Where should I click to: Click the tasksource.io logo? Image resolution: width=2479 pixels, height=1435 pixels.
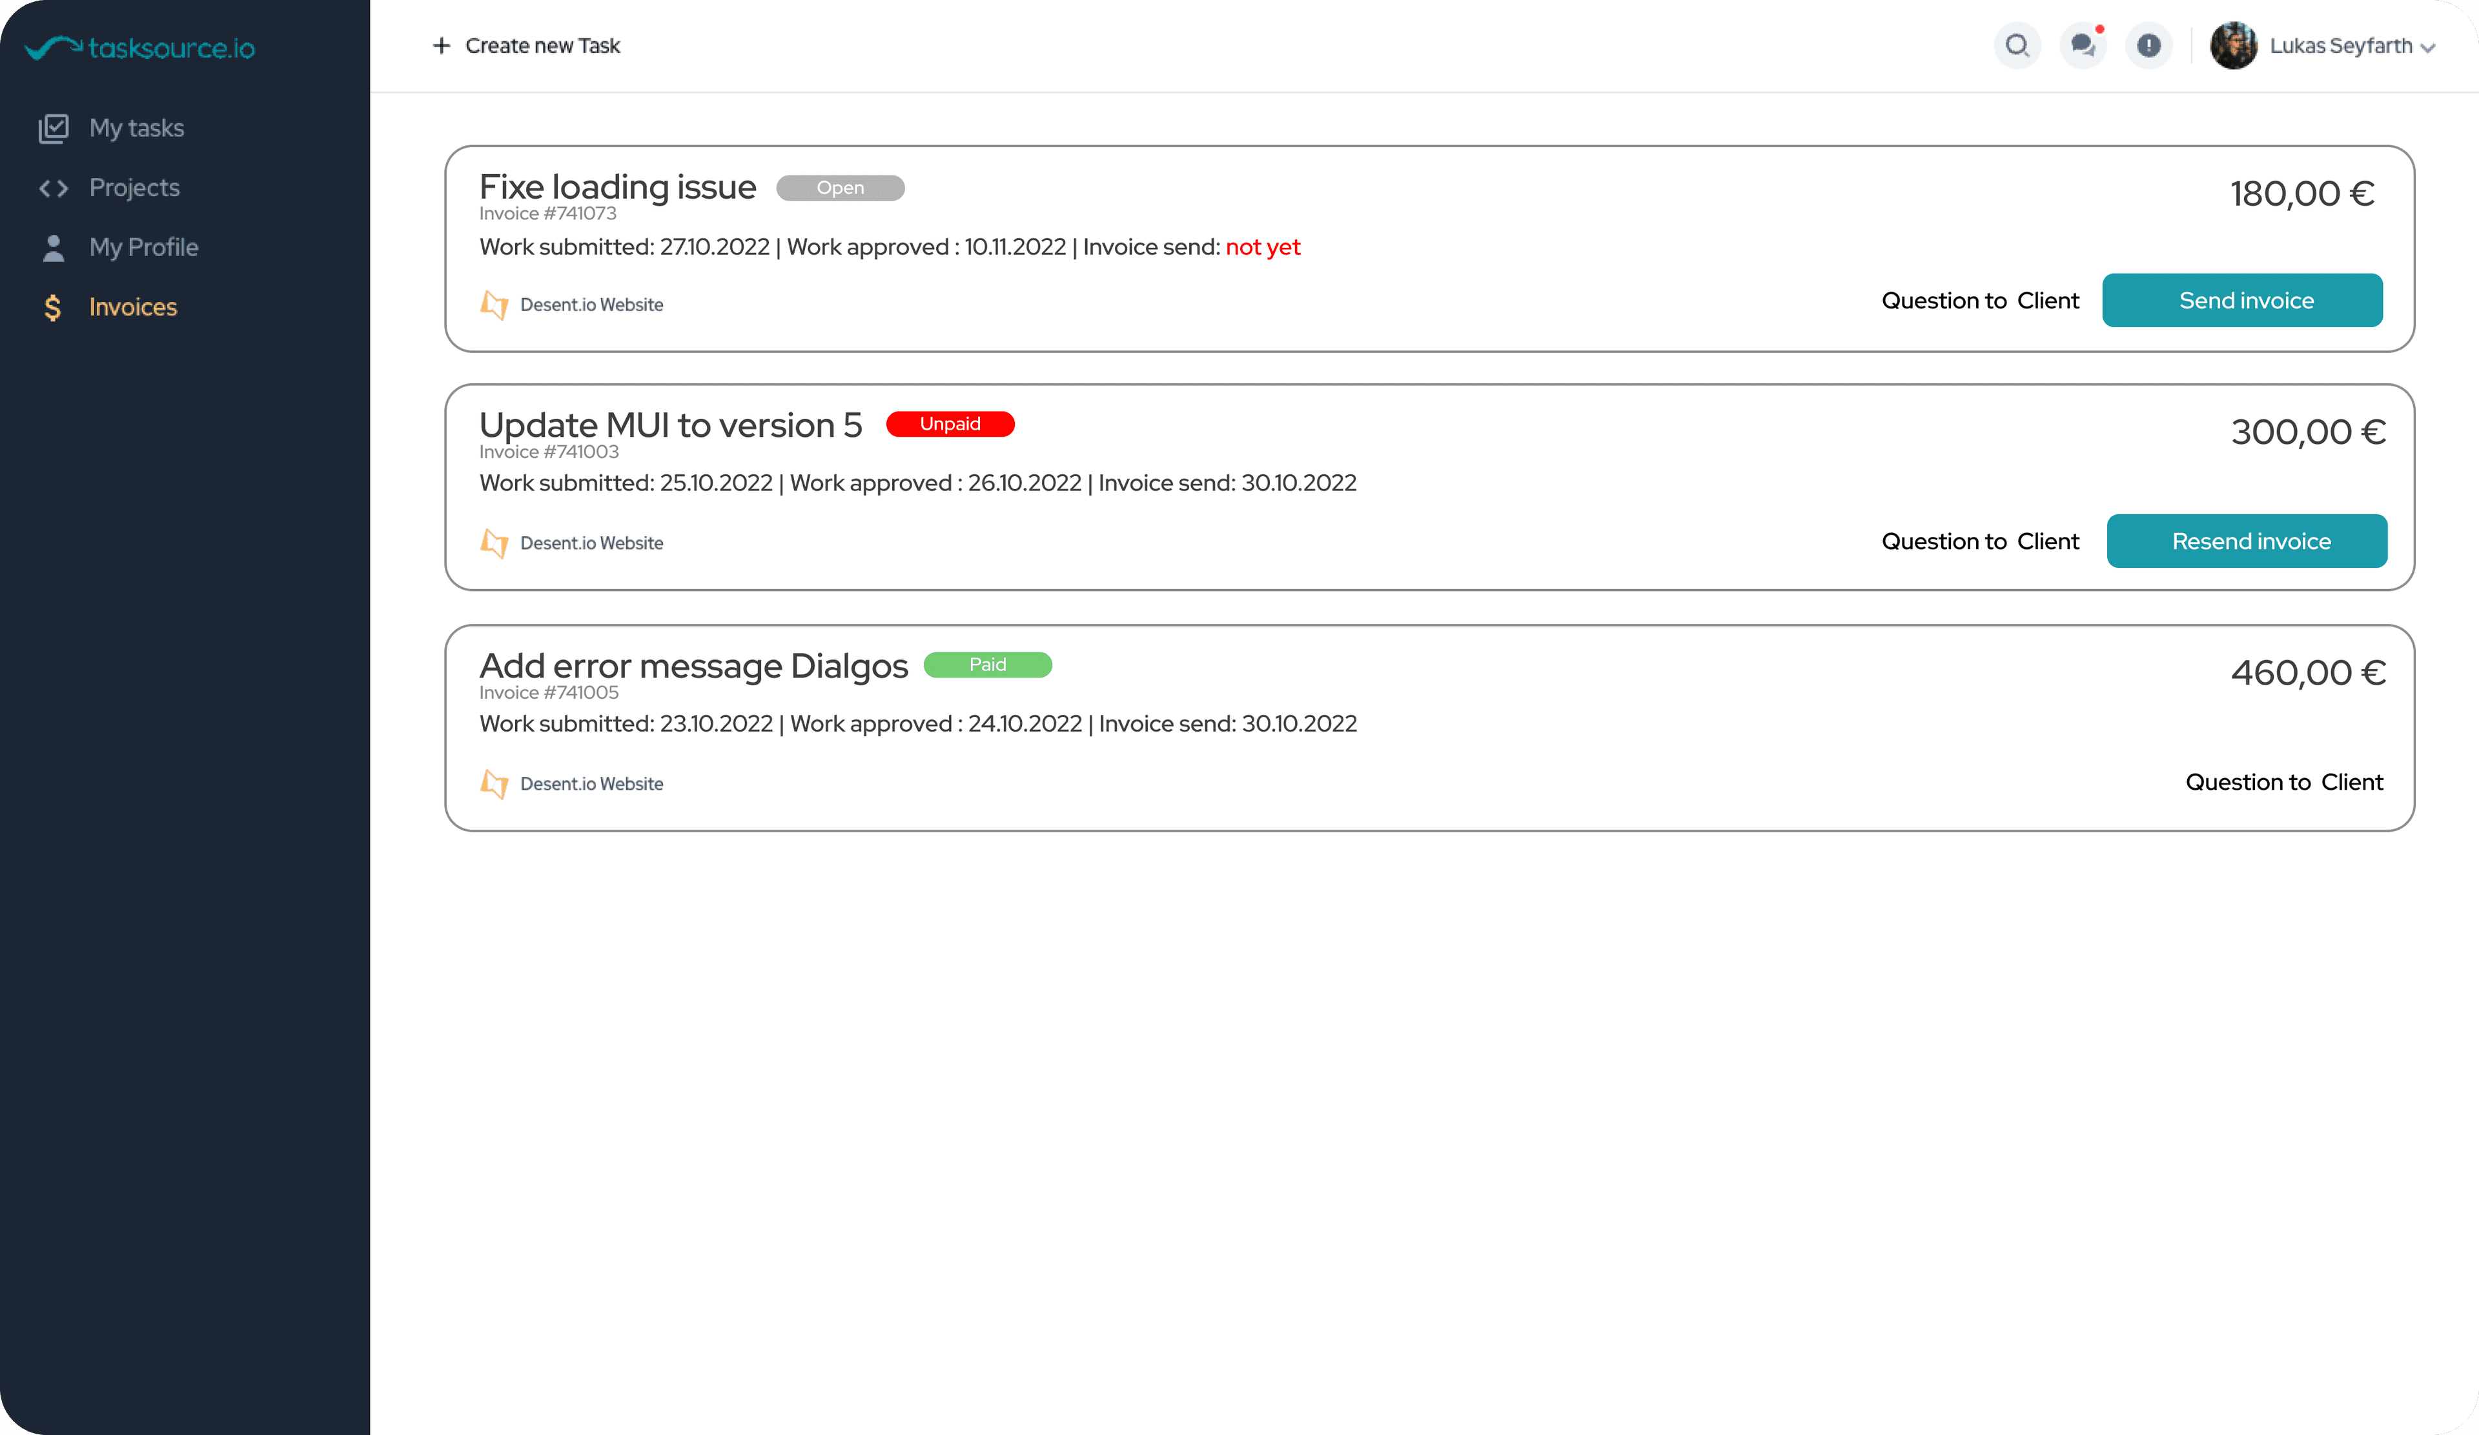click(139, 47)
